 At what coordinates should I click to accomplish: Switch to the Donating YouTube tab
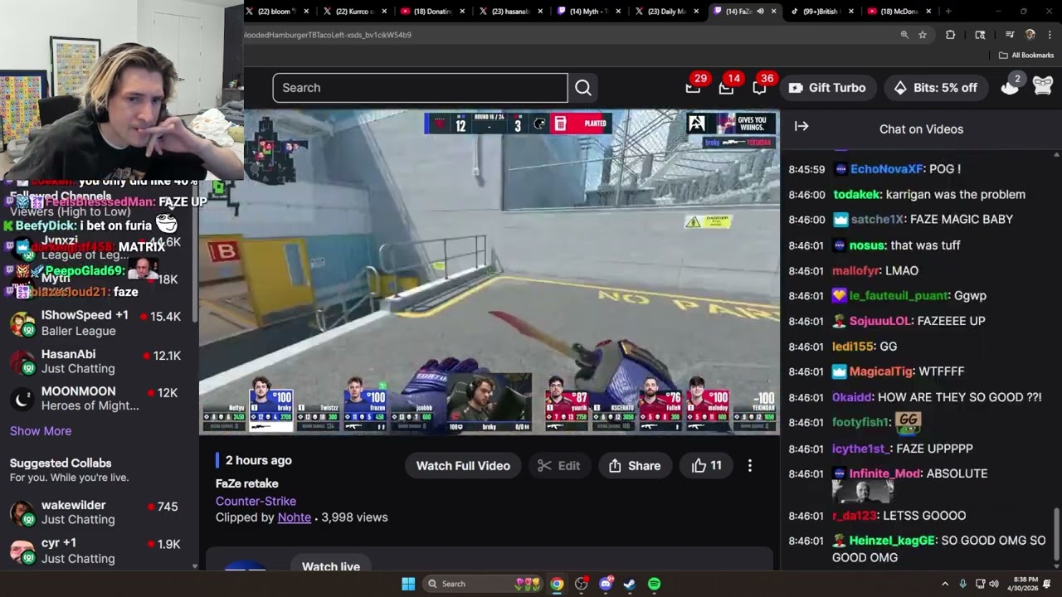coord(432,12)
